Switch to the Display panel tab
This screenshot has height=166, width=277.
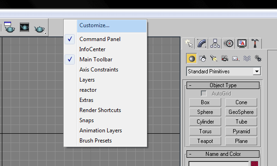click(242, 43)
